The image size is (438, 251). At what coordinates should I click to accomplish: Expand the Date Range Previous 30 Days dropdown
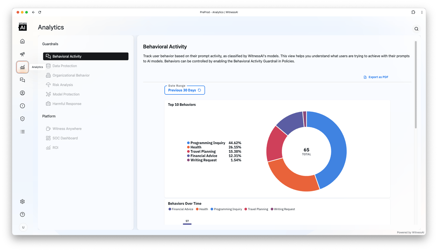coord(185,90)
